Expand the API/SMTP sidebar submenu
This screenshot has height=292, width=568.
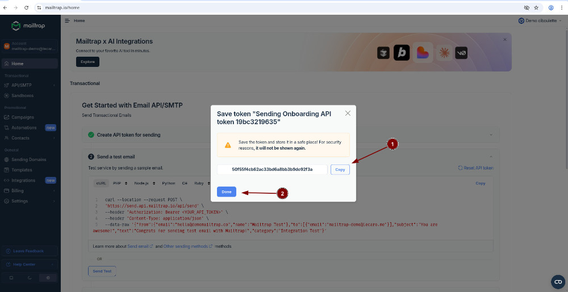click(54, 85)
